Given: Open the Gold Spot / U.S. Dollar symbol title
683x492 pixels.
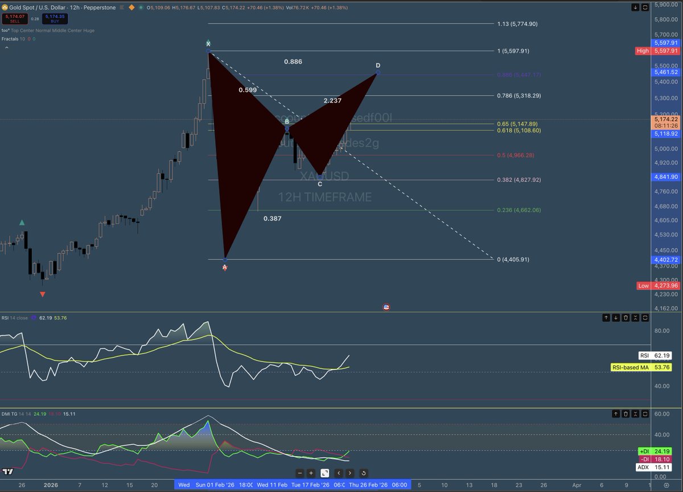Looking at the screenshot, I should pos(63,7).
